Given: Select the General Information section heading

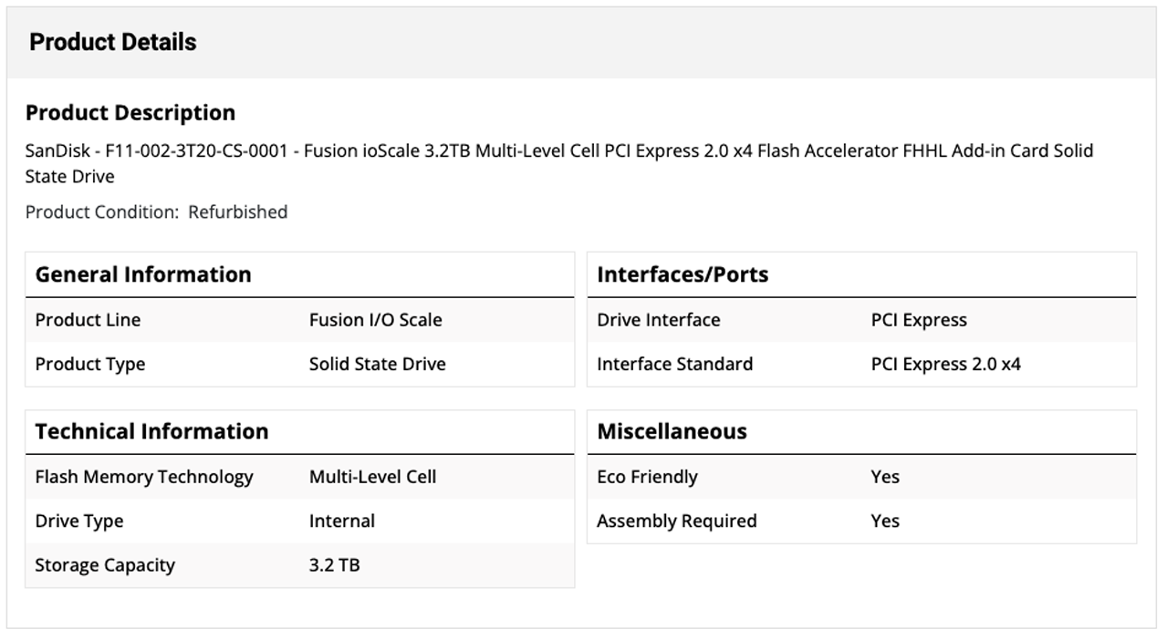Looking at the screenshot, I should [143, 274].
